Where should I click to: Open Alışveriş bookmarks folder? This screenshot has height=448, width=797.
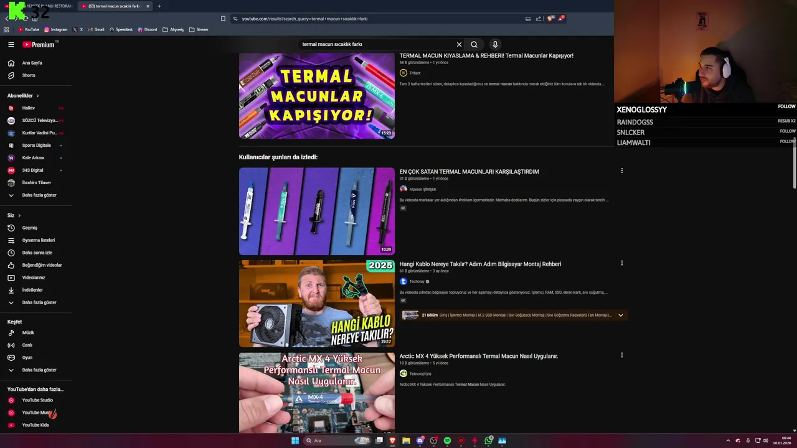[173, 29]
